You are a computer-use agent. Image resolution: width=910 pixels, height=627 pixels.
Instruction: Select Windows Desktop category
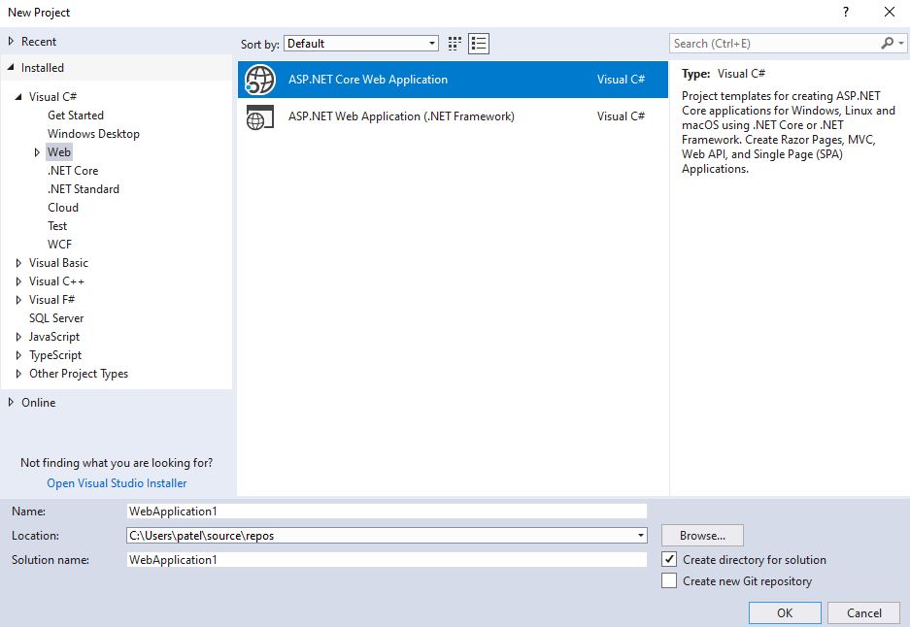point(93,134)
